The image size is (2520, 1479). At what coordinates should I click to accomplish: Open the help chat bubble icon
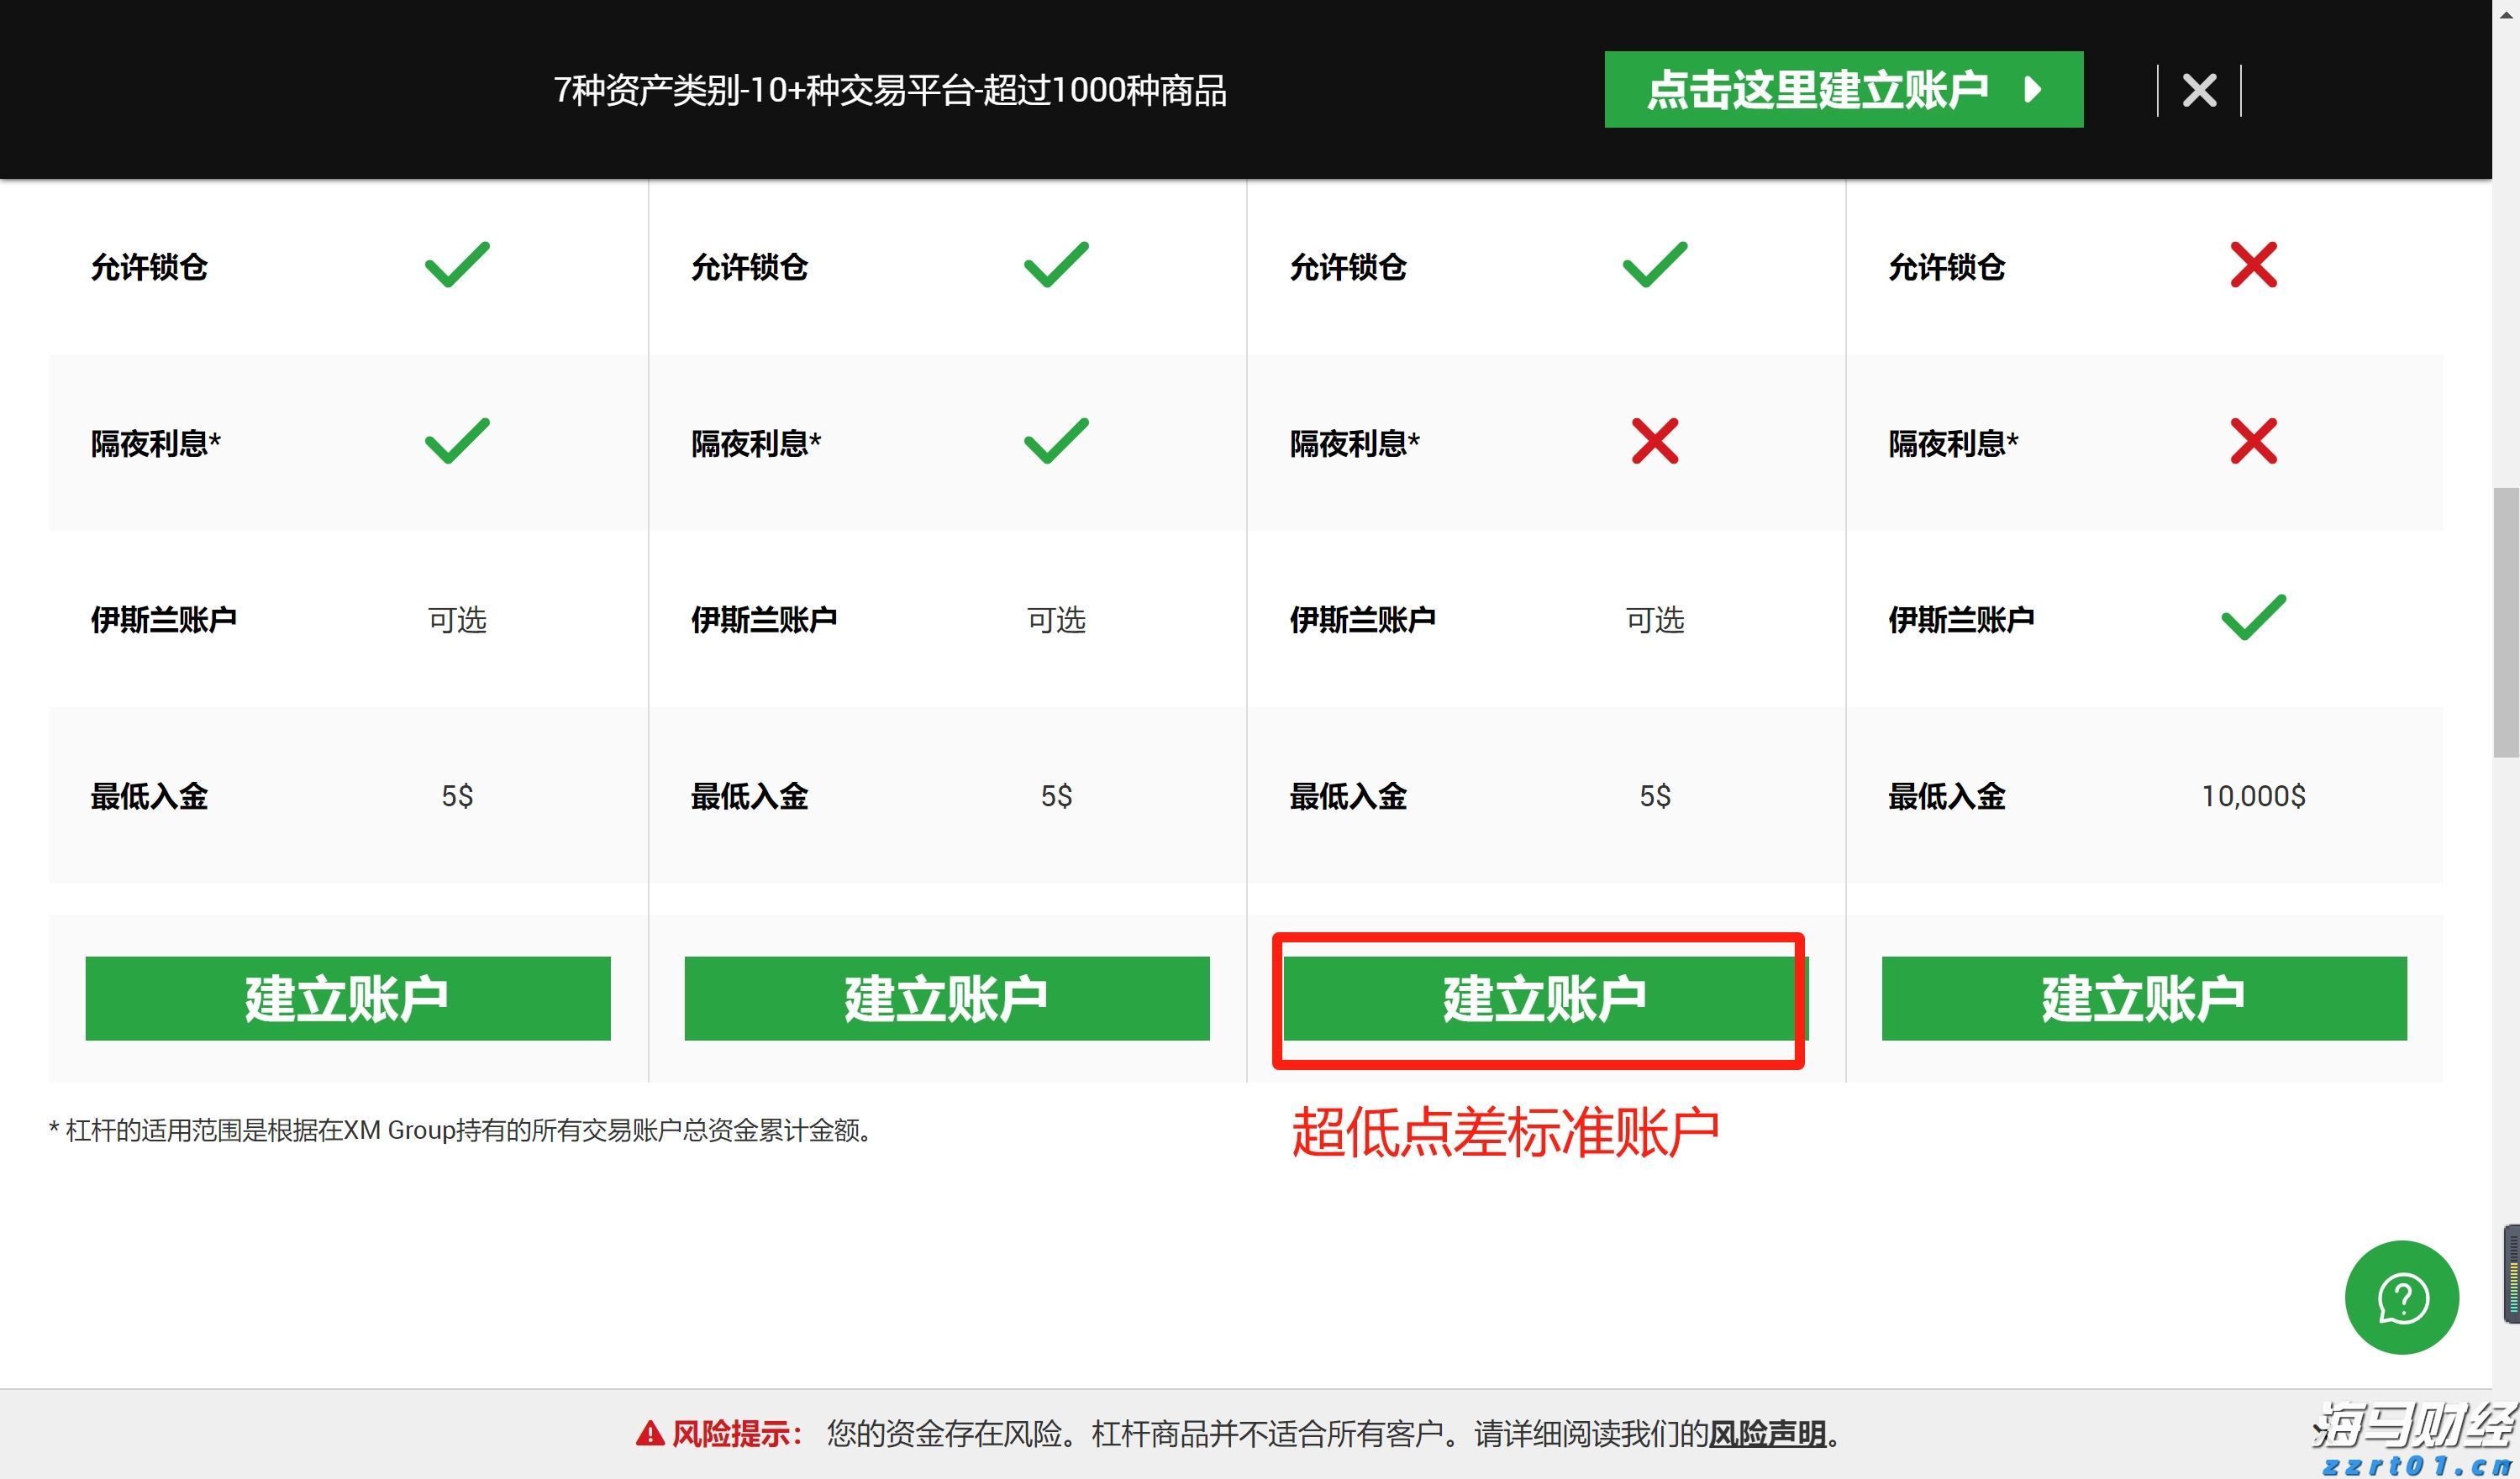pyautogui.click(x=2404, y=1296)
